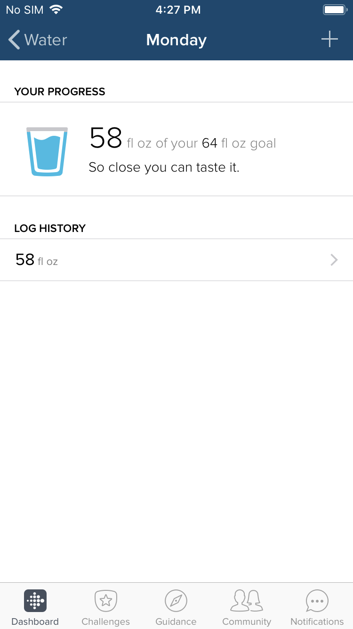Tap the 58 fl oz progress text
The width and height of the screenshot is (353, 629).
120,140
